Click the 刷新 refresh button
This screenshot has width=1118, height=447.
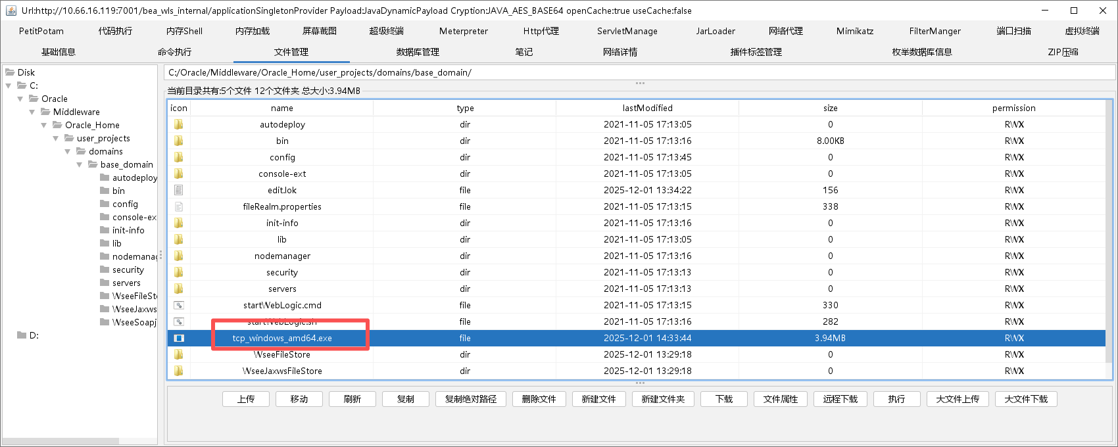tap(352, 399)
